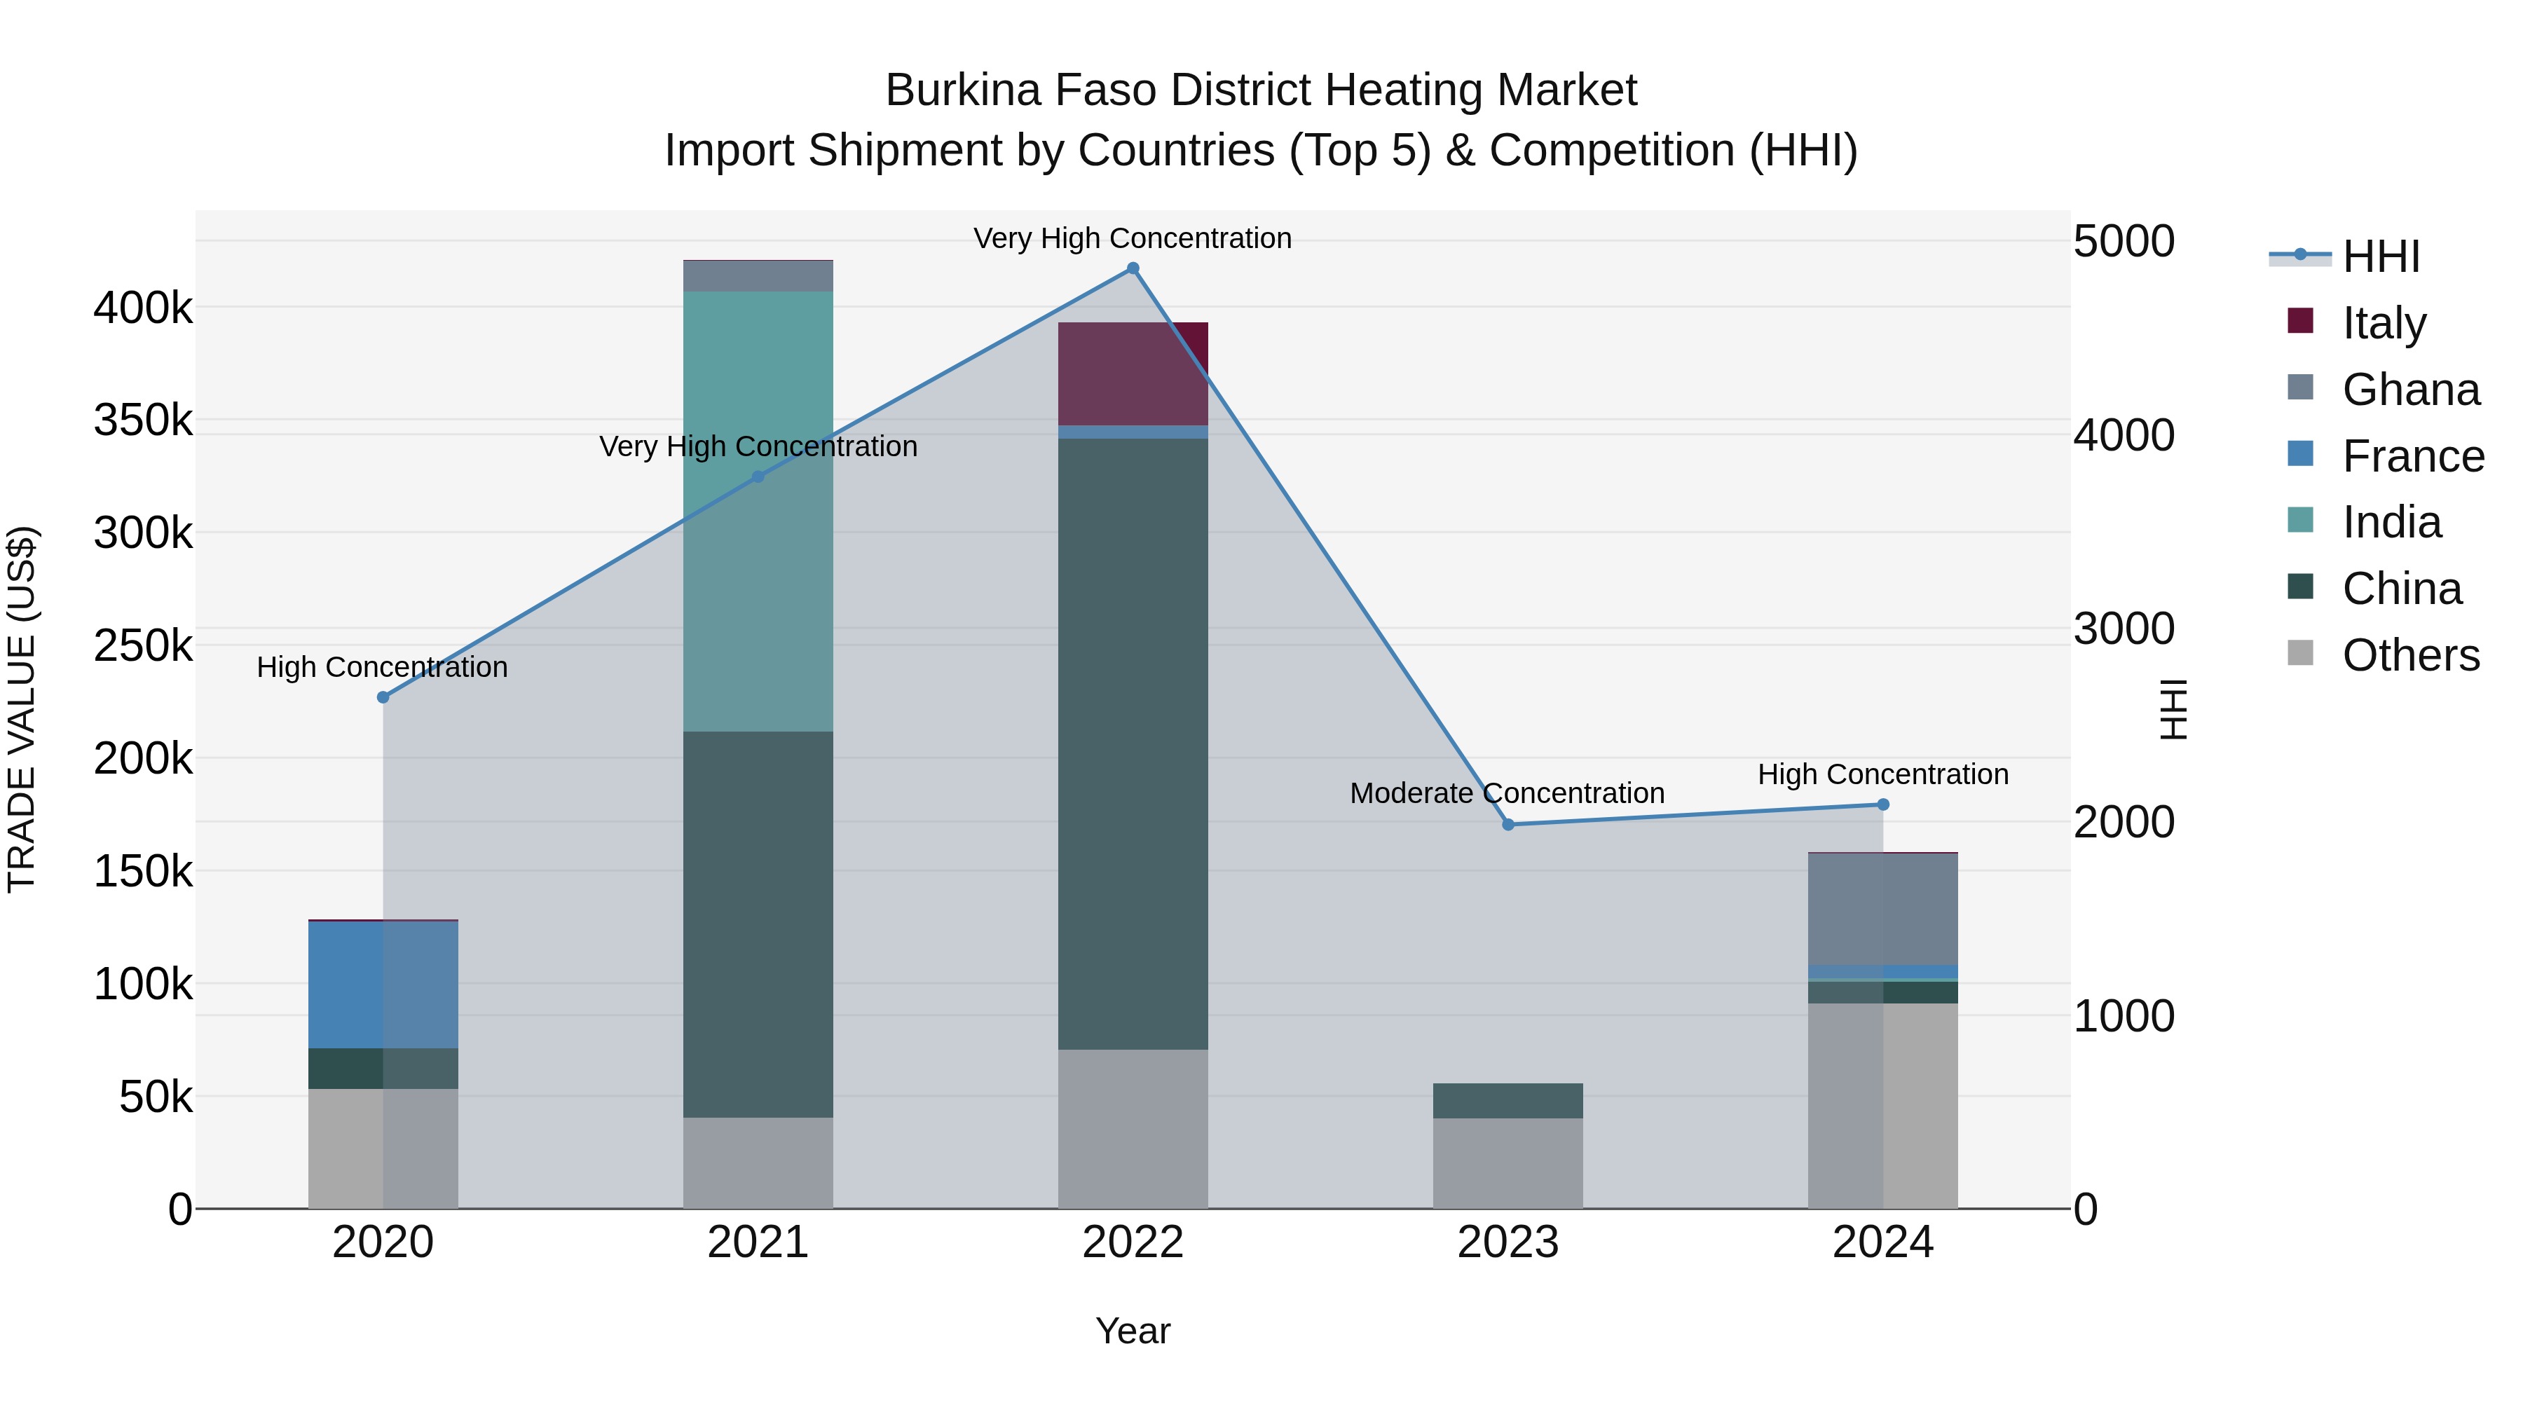Image resolution: width=2523 pixels, height=1419 pixels.
Task: Click the chart title 'Burkina Faso District Heating Market'
Action: point(1261,90)
